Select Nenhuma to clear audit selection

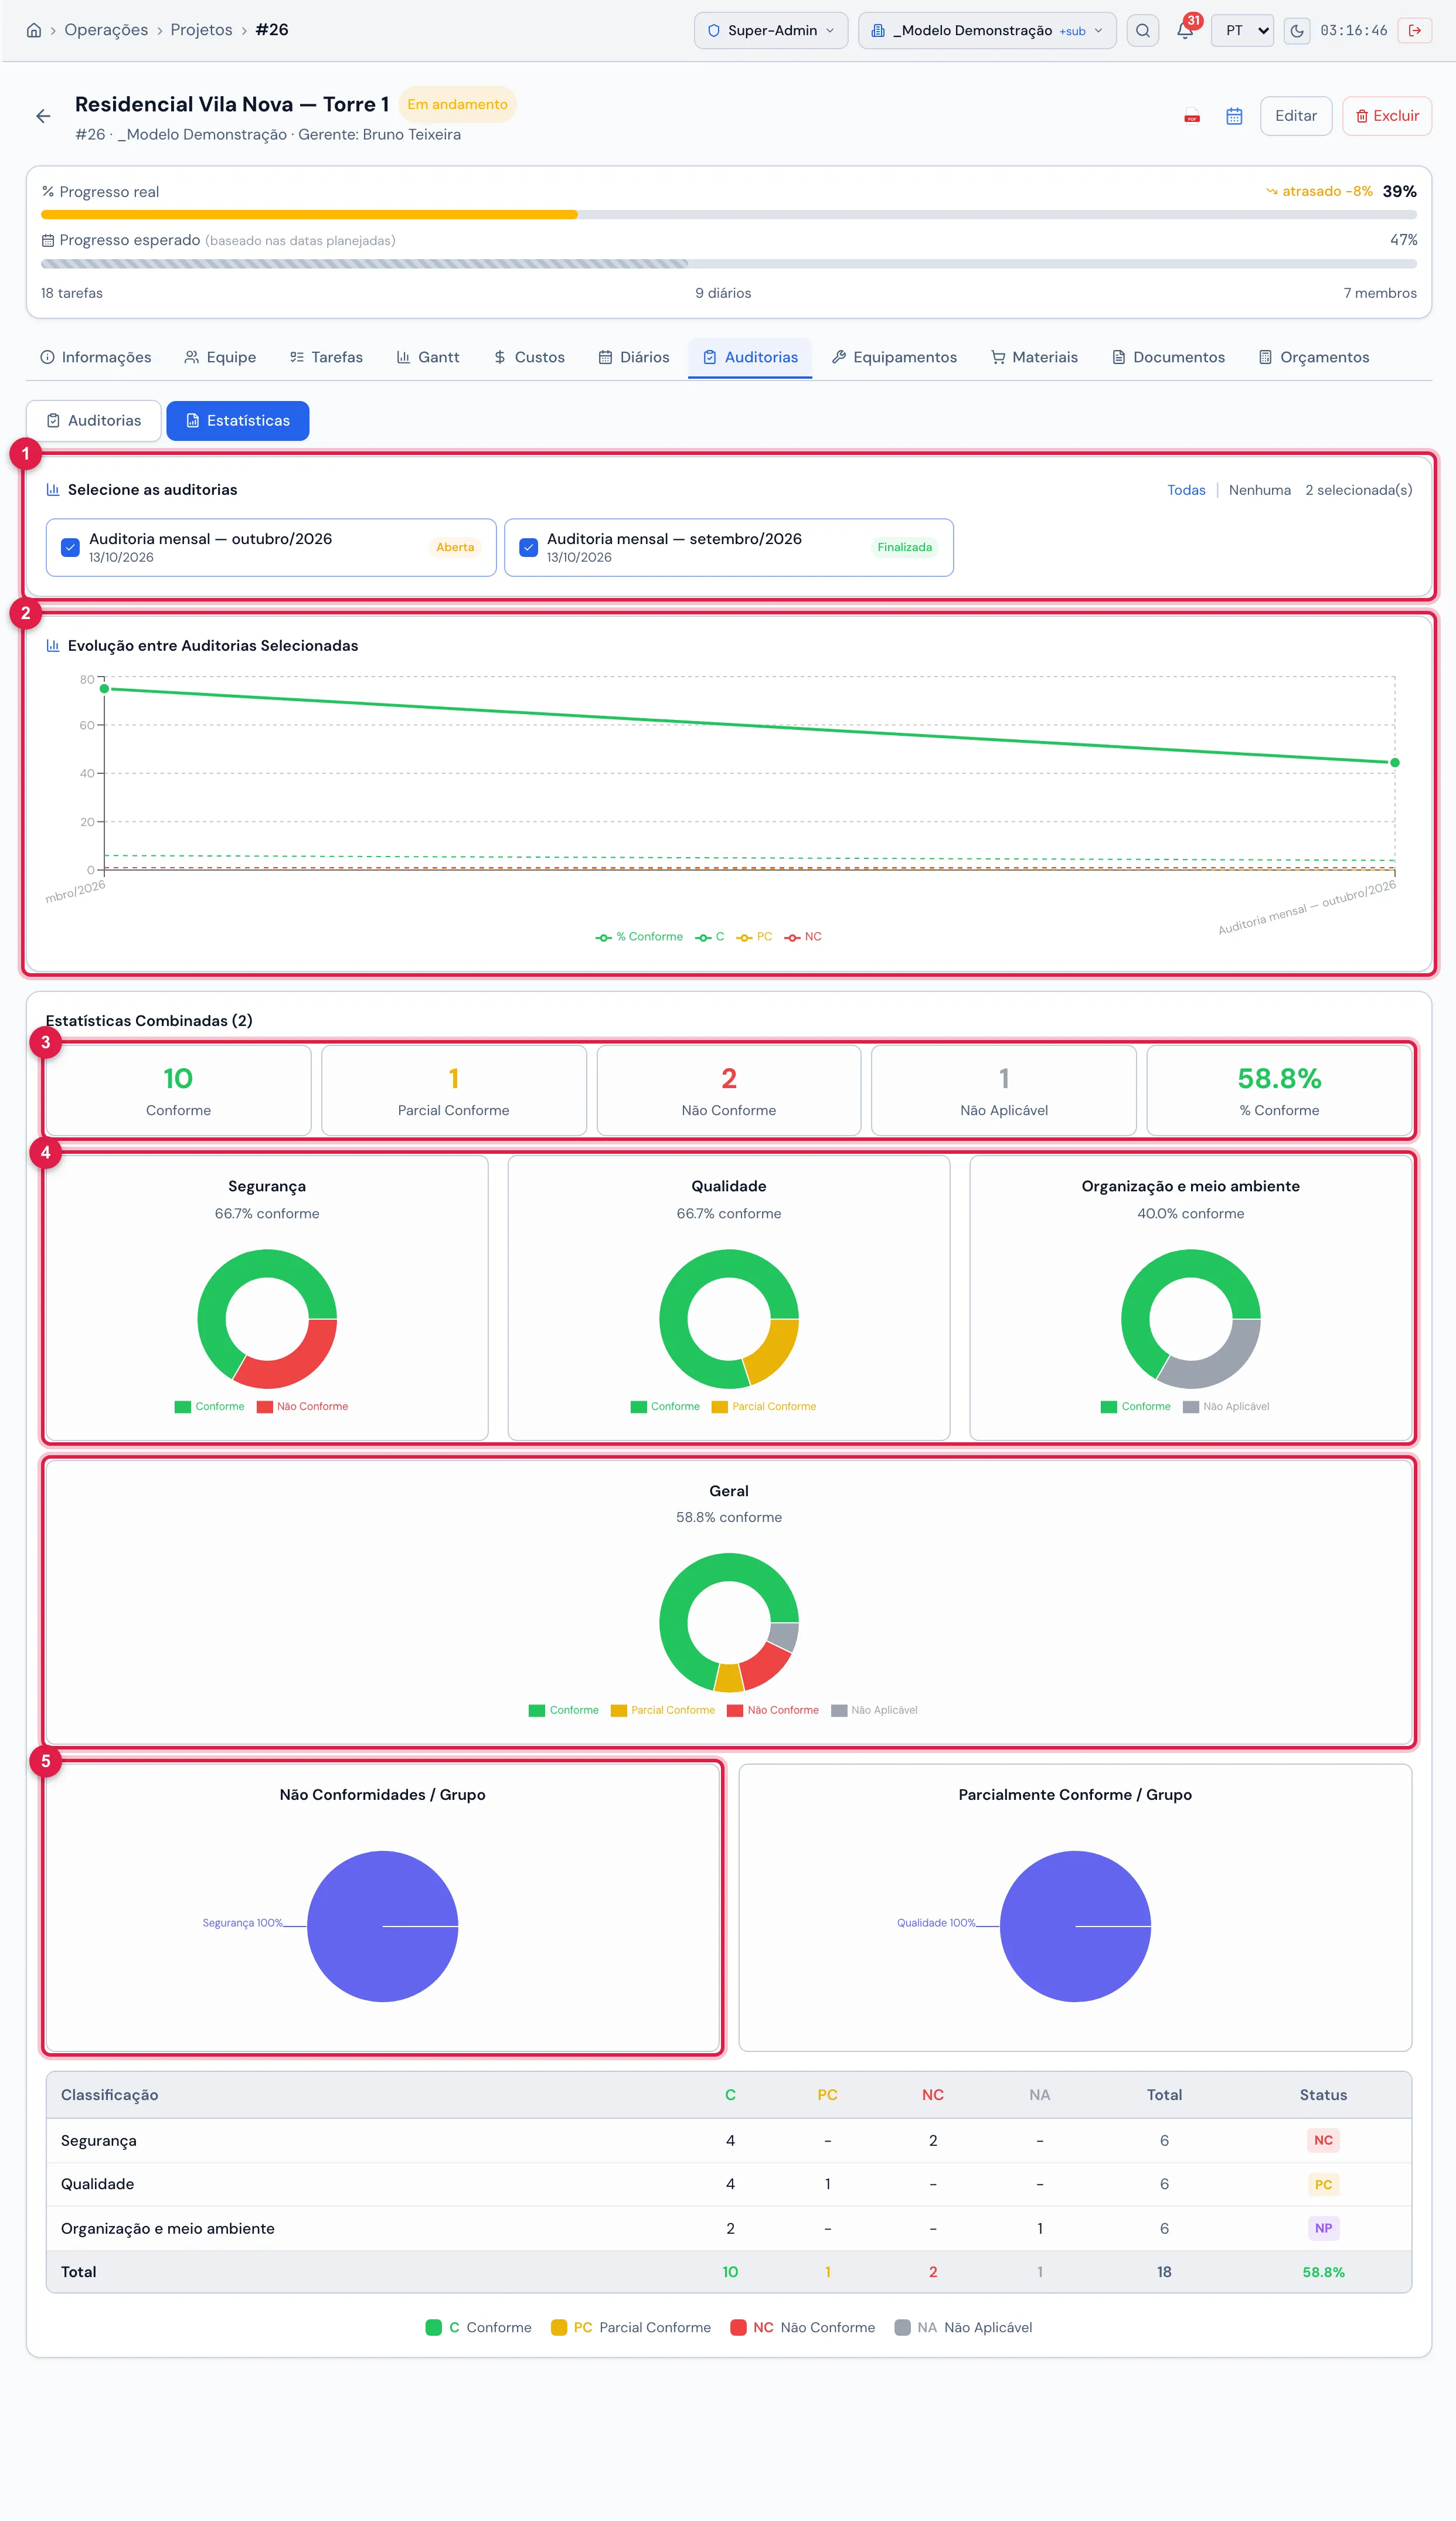[x=1259, y=490]
